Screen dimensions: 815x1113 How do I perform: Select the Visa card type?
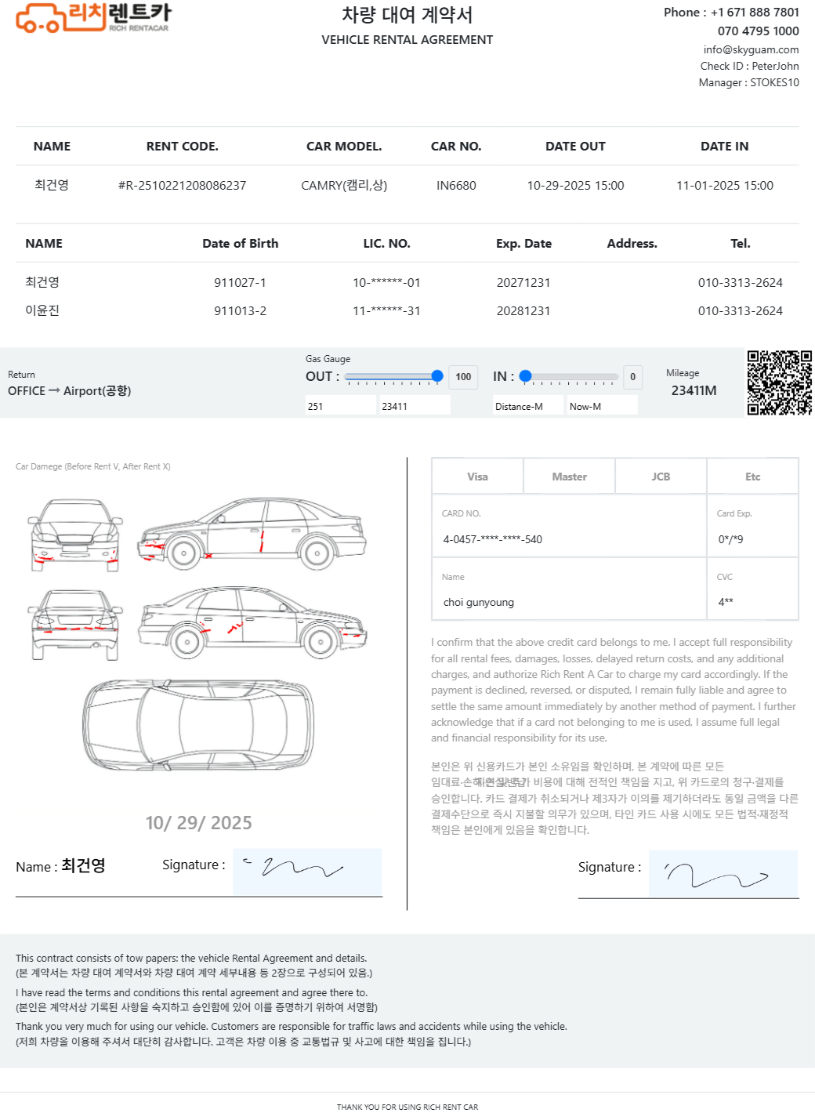pyautogui.click(x=477, y=477)
